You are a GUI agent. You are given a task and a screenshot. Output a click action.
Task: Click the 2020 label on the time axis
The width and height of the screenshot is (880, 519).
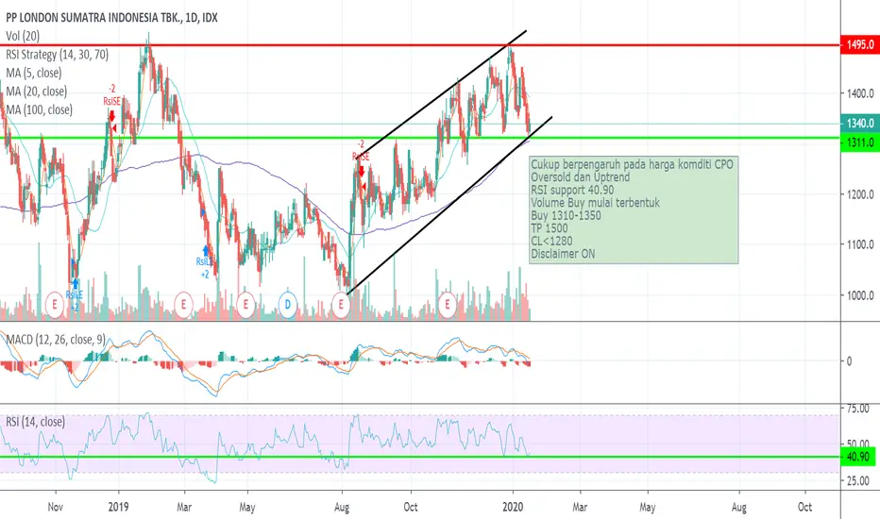click(x=513, y=508)
